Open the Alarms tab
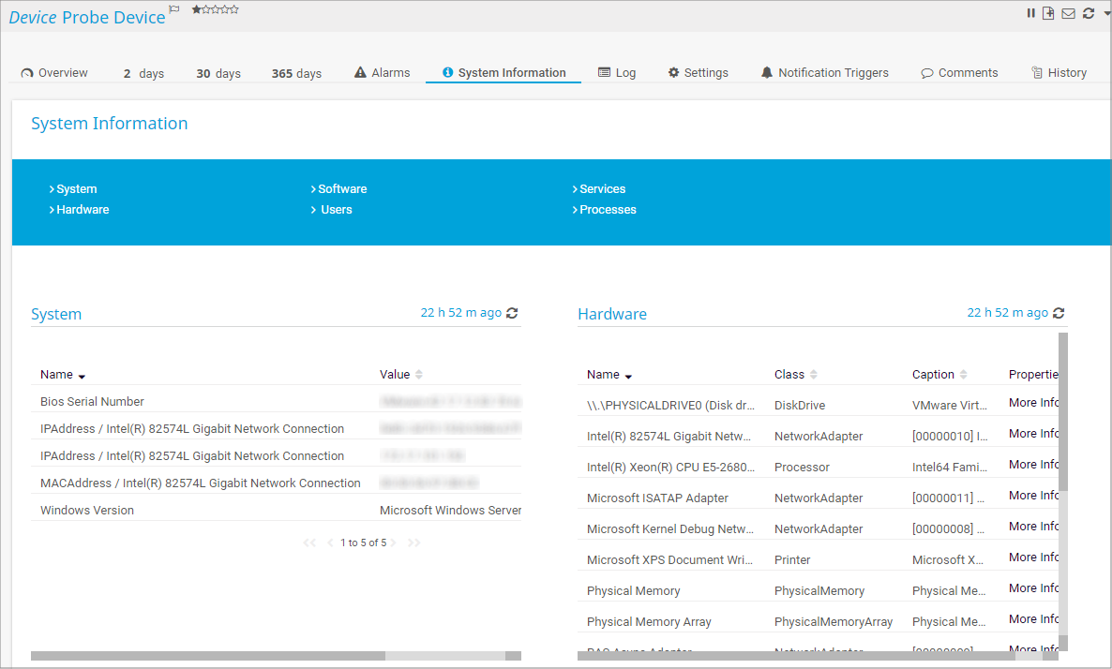Image resolution: width=1112 pixels, height=669 pixels. [x=383, y=72]
